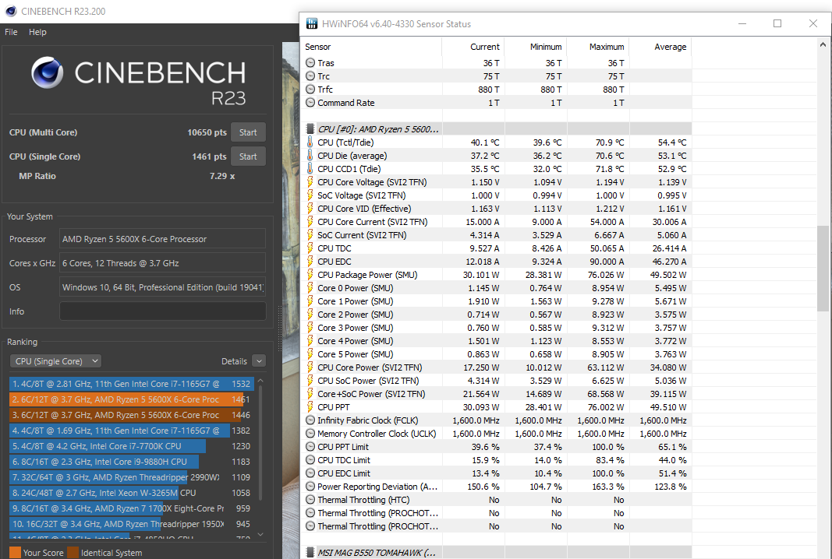Click the clock icon beside Trfc
This screenshot has height=559, width=832.
click(x=310, y=89)
